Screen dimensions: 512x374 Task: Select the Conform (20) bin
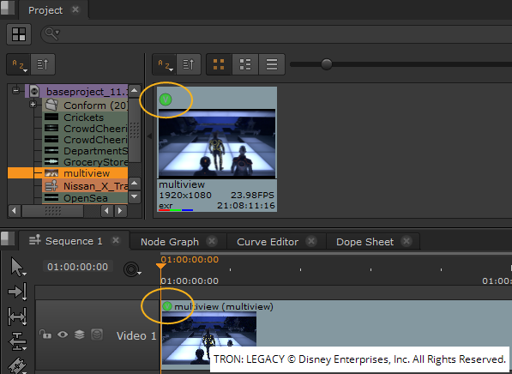pos(85,106)
